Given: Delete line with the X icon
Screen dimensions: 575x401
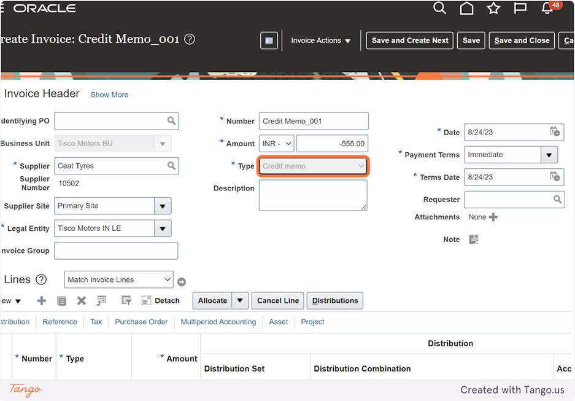Looking at the screenshot, I should coord(82,301).
